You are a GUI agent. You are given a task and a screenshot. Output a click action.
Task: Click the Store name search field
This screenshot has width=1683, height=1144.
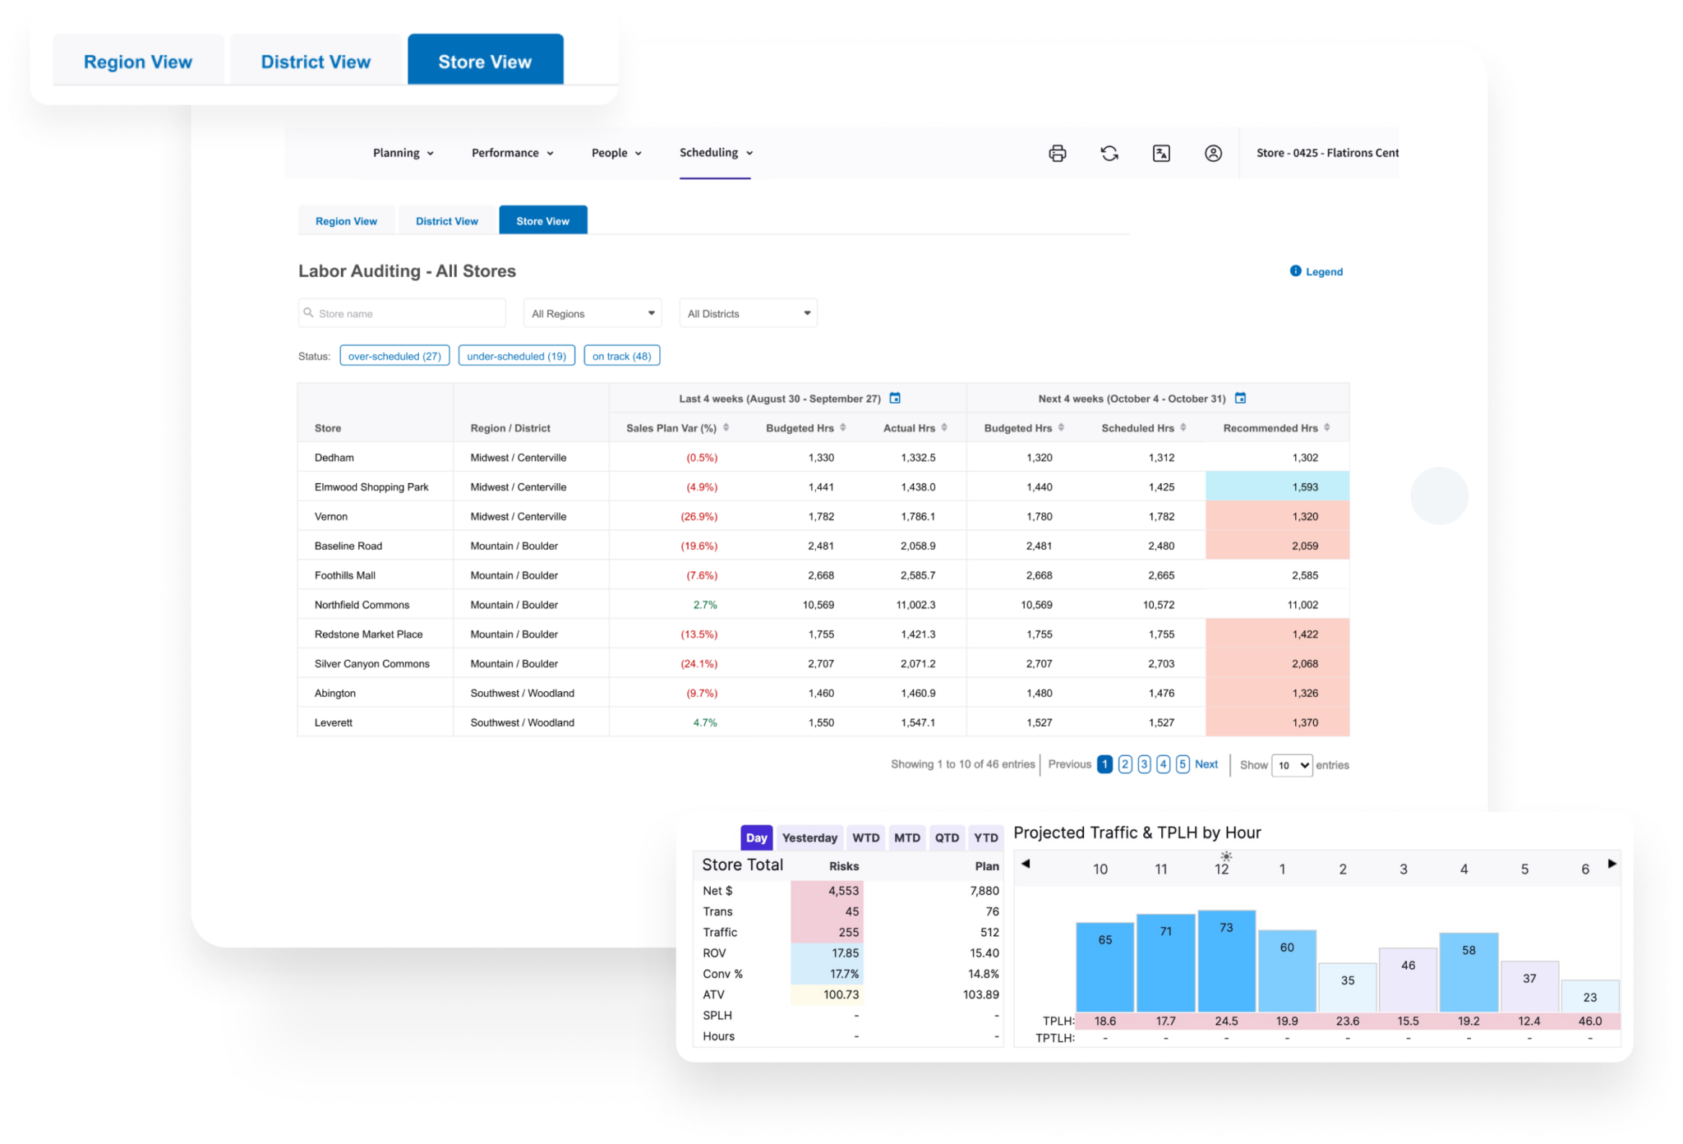403,313
